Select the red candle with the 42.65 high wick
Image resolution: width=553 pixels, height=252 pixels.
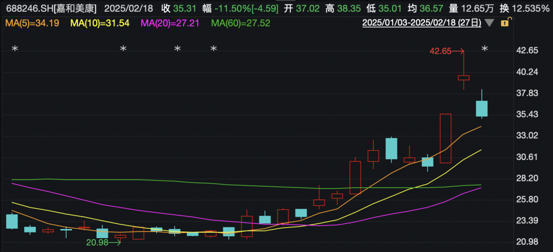(x=463, y=77)
